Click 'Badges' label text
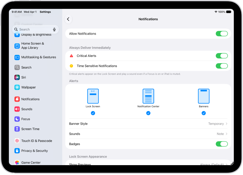 (74, 144)
